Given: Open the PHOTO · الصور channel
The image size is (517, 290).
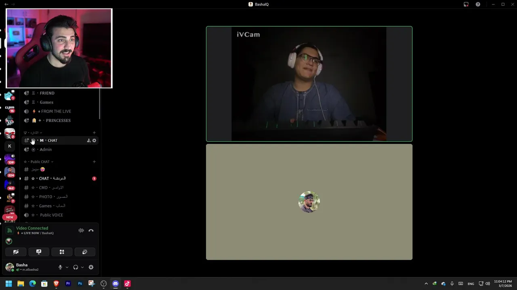Looking at the screenshot, I should (x=60, y=197).
